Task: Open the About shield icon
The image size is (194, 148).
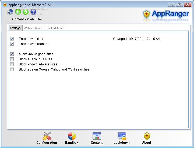Action: (x=147, y=136)
